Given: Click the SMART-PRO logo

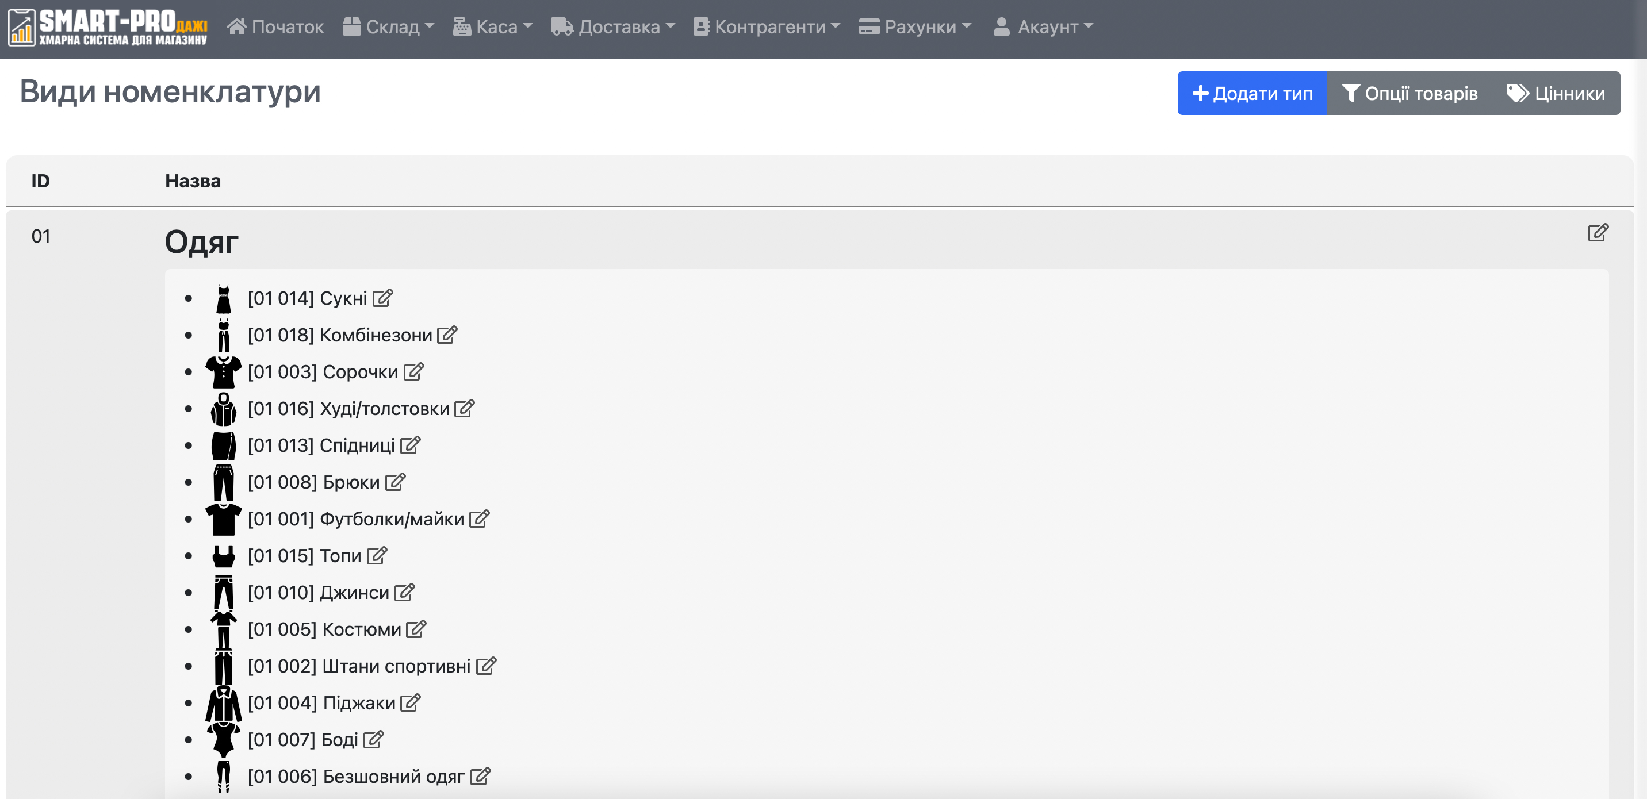Looking at the screenshot, I should coord(108,28).
